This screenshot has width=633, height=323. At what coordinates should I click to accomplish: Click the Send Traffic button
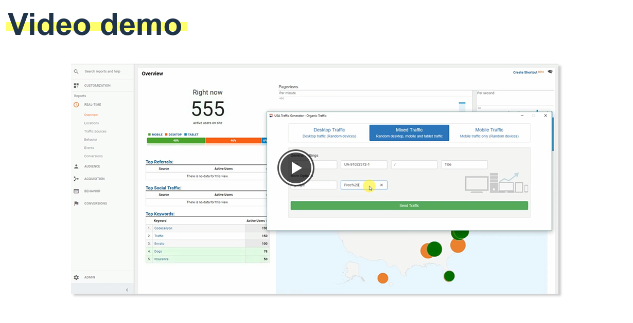click(x=409, y=205)
